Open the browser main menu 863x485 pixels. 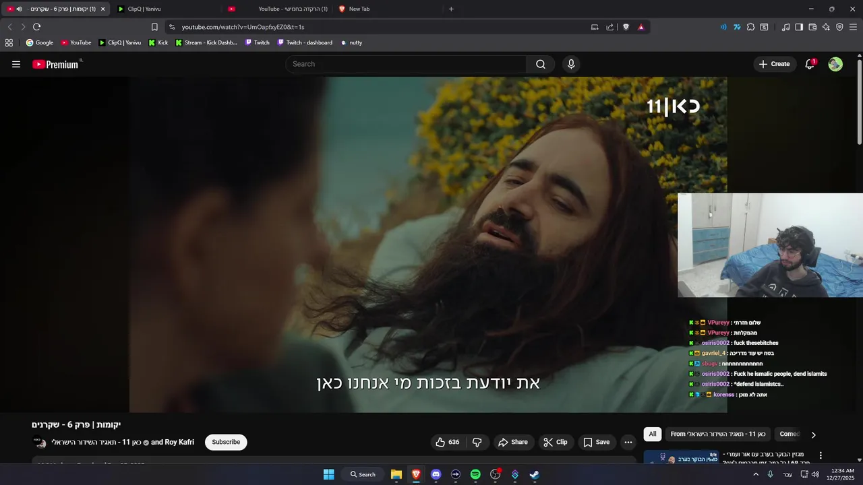click(854, 27)
